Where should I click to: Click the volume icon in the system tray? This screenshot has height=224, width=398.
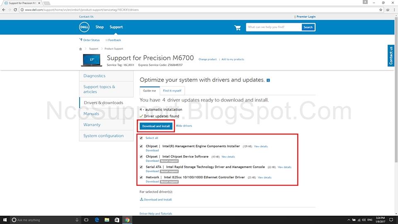point(364,220)
